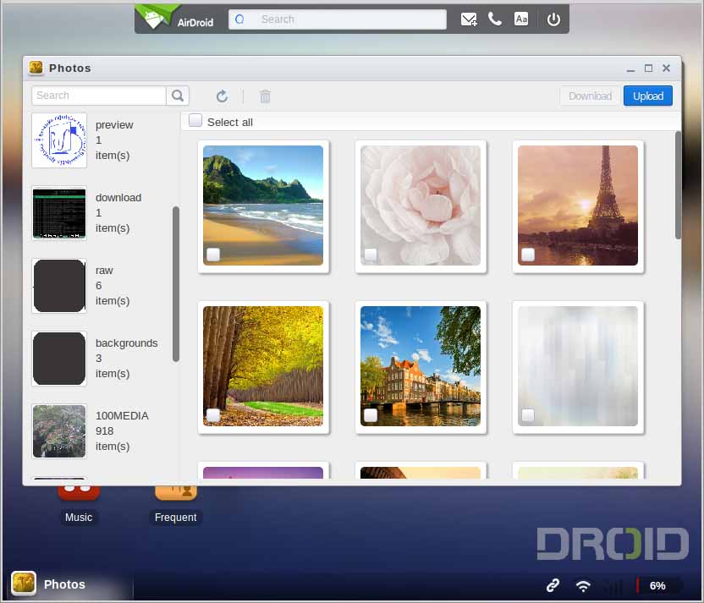Click the Photos taskbar item
The width and height of the screenshot is (704, 603).
51,584
